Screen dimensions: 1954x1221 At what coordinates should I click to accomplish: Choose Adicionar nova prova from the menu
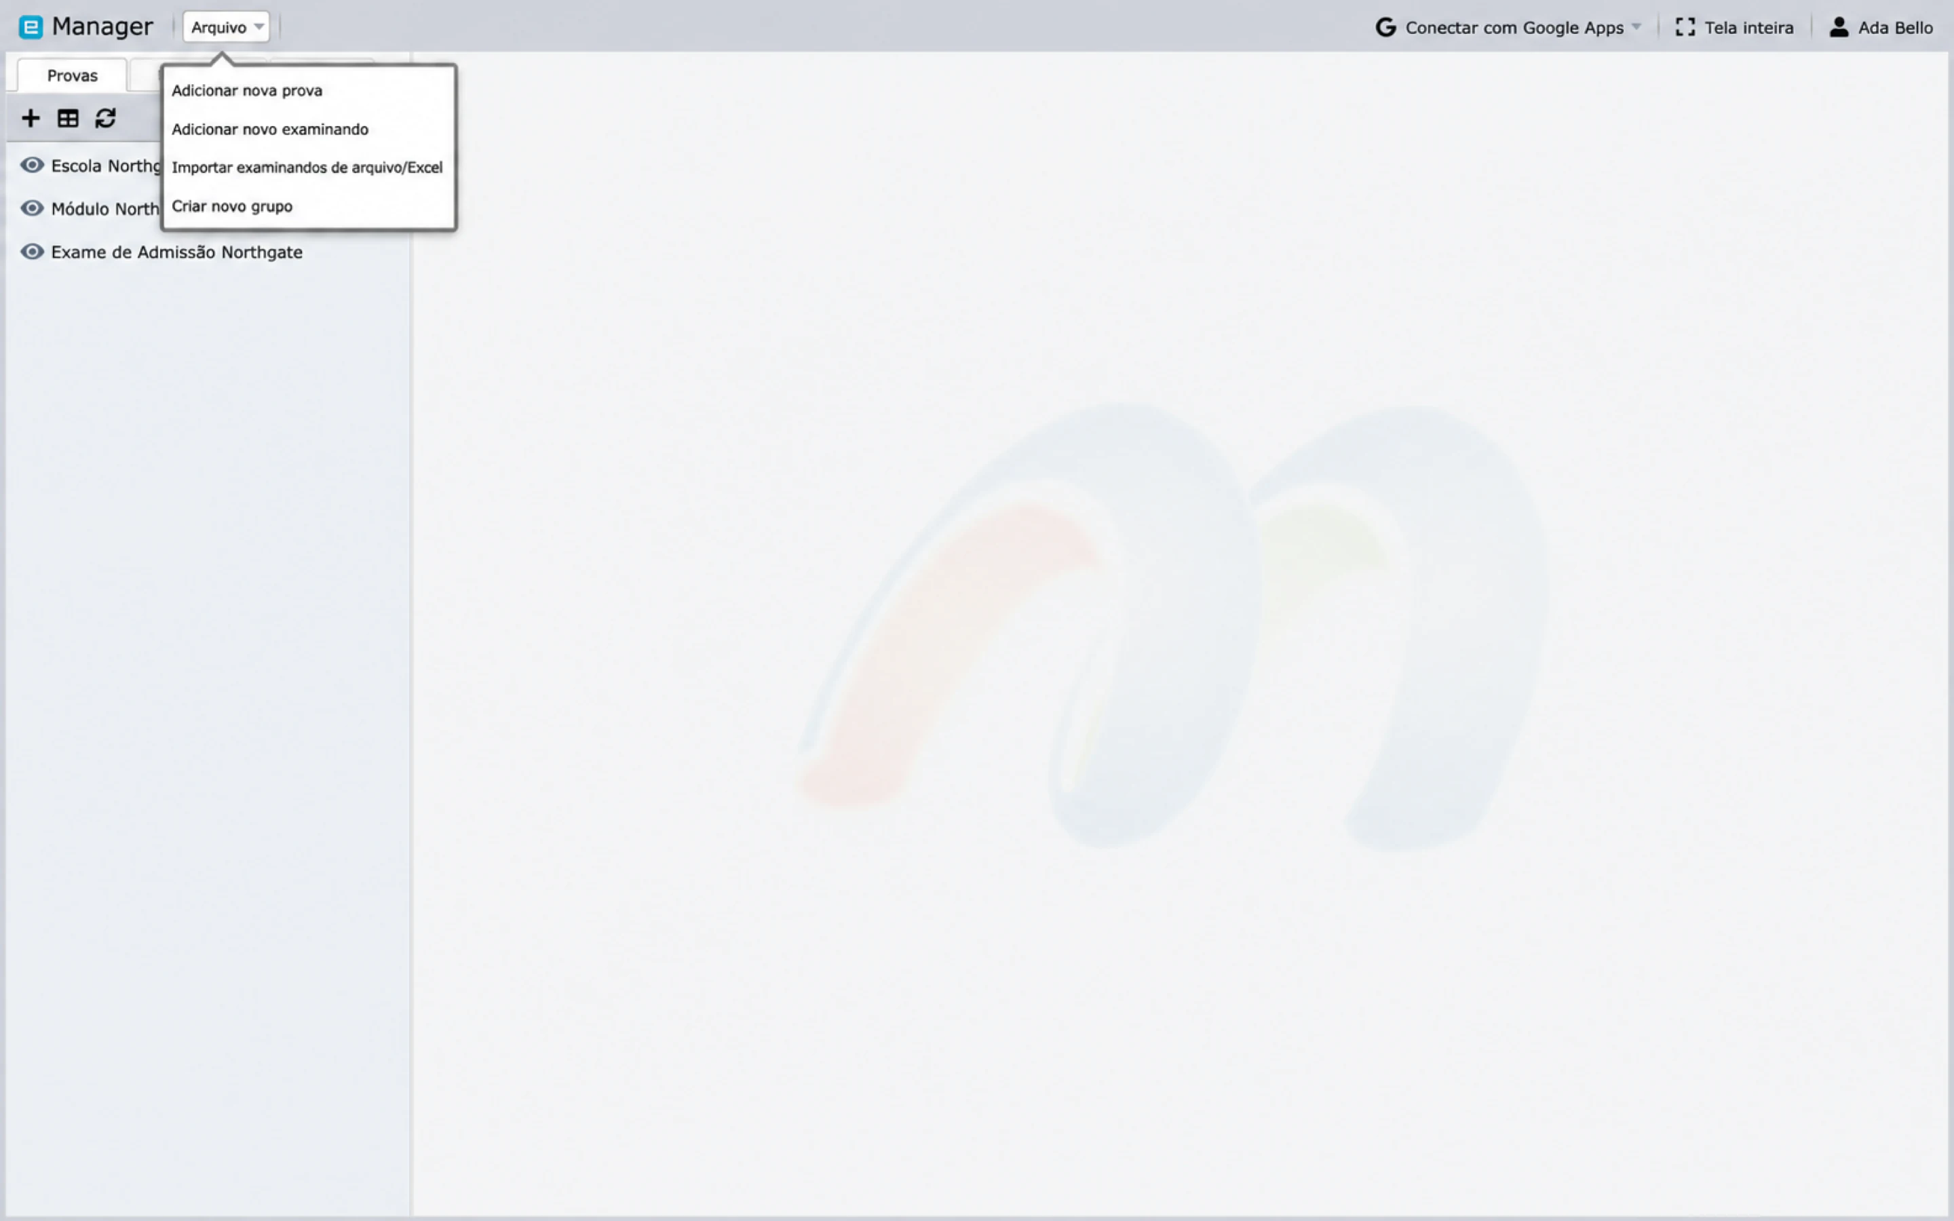click(x=247, y=90)
